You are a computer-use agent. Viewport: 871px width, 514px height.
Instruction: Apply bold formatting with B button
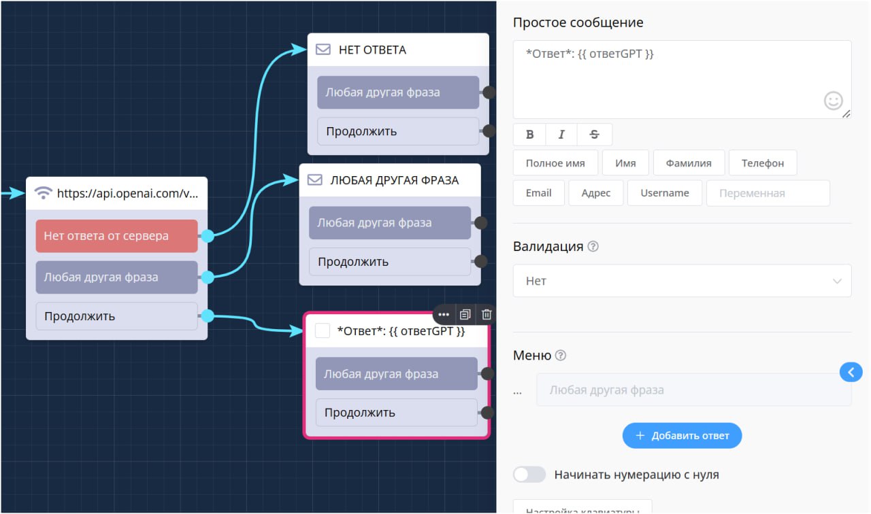click(x=529, y=135)
